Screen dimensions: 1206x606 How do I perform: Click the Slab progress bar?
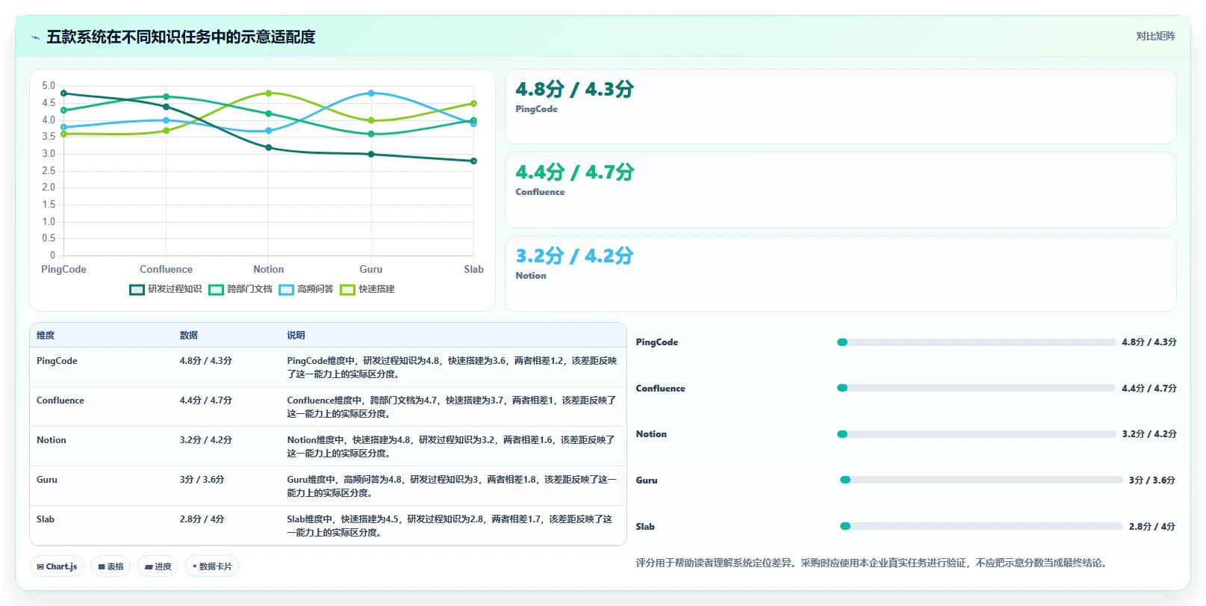click(x=981, y=526)
